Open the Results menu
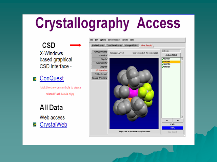The image size is (217, 162). coord(125,40)
